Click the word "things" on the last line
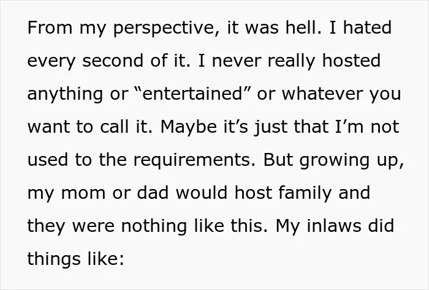429x290 pixels. (x=54, y=259)
